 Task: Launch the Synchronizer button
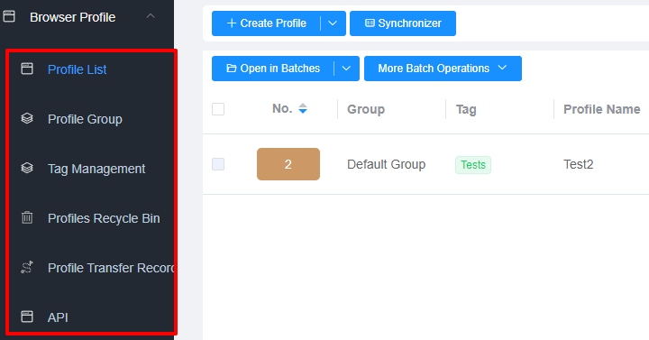403,23
